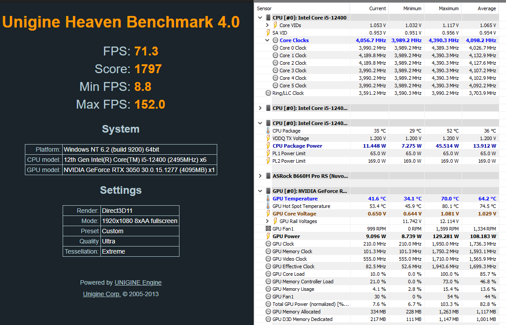Click the CPU Package Power maximum 45.514 W

pyautogui.click(x=447, y=146)
